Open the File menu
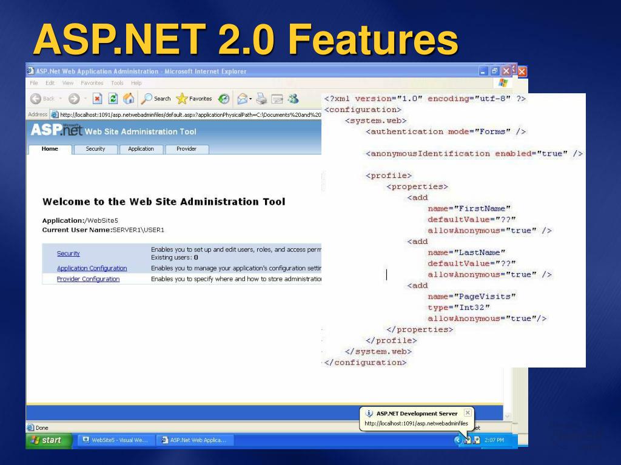 click(34, 83)
